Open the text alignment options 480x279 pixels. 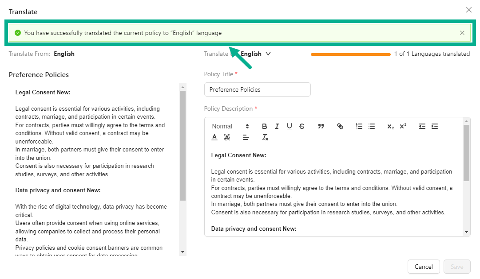coord(246,138)
